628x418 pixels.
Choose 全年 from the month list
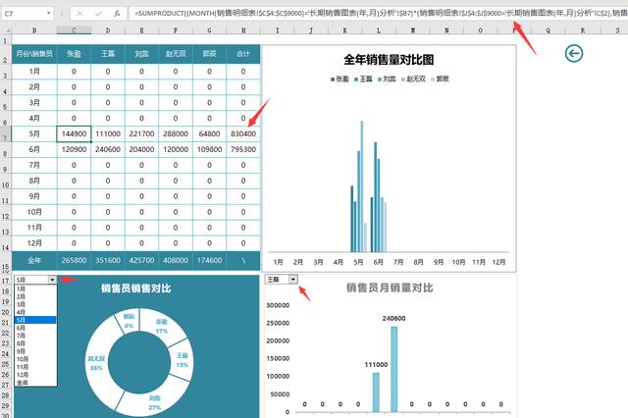point(22,384)
